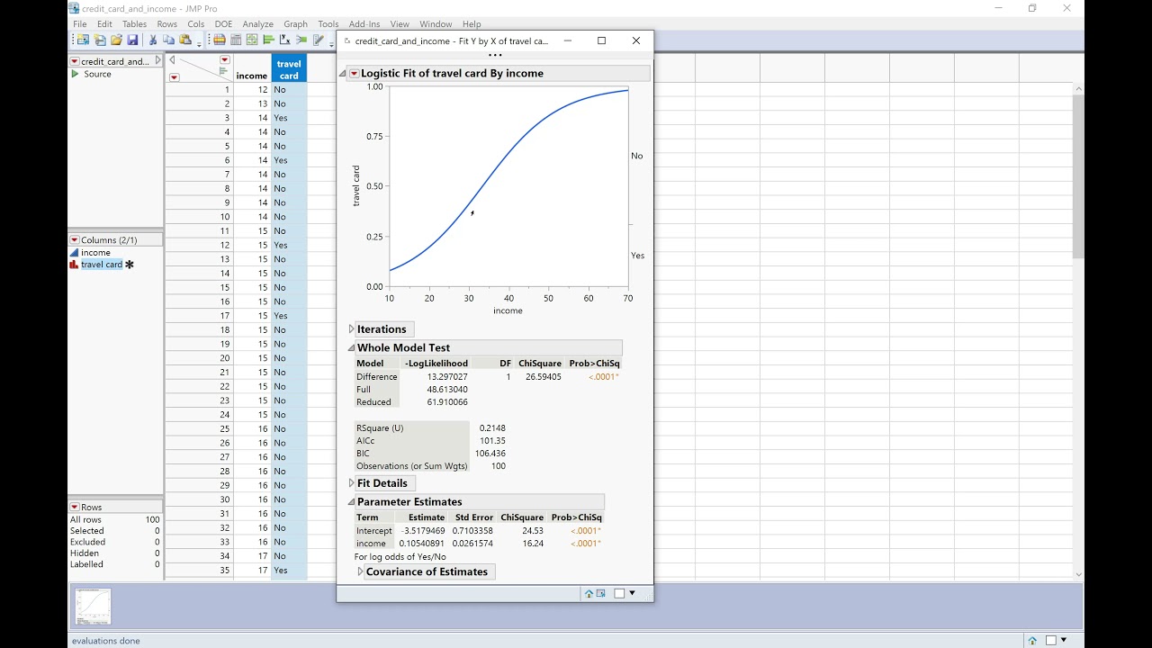Open the report thumbnail in bottom window list

93,607
